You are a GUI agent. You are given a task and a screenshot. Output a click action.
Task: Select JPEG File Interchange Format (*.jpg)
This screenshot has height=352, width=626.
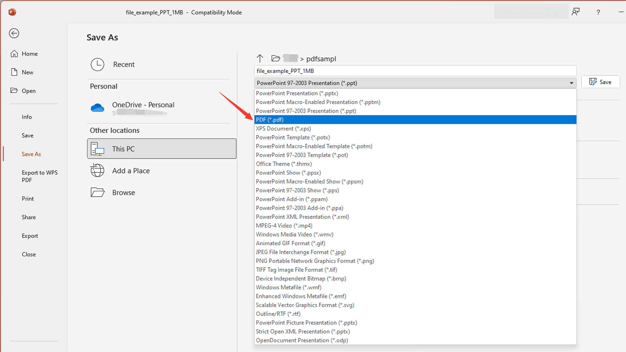coord(415,252)
